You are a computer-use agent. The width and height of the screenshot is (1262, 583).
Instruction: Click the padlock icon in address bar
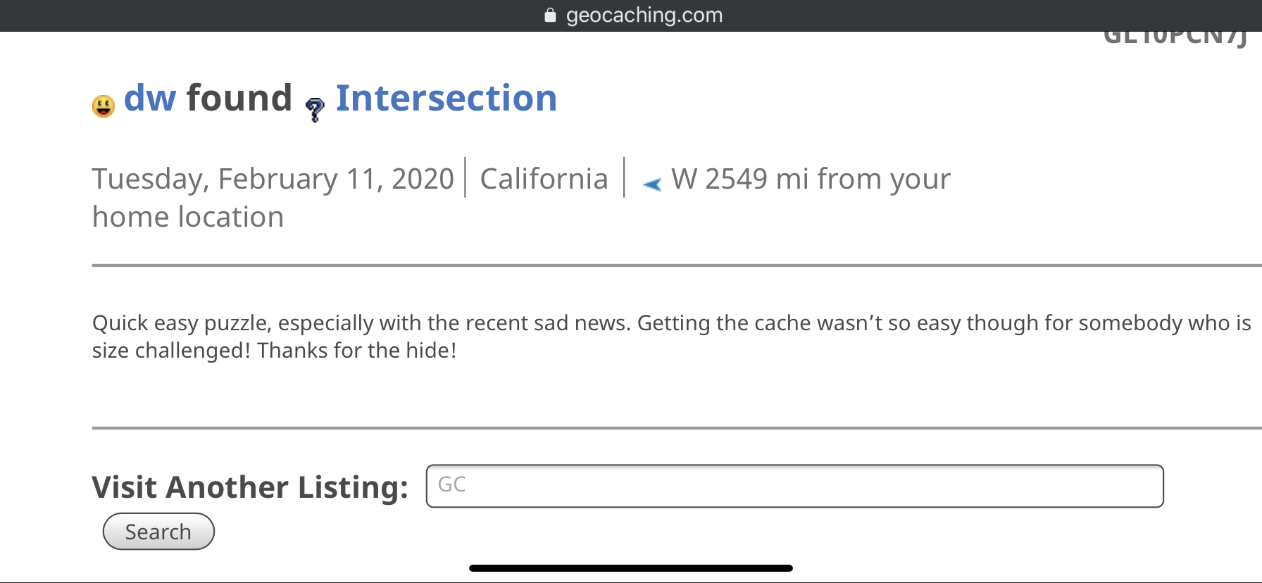click(550, 15)
